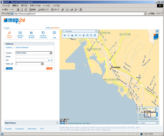The height and width of the screenshot is (136, 164).
Task: Open the ファイル(F) menu
Action: pos(6,5)
